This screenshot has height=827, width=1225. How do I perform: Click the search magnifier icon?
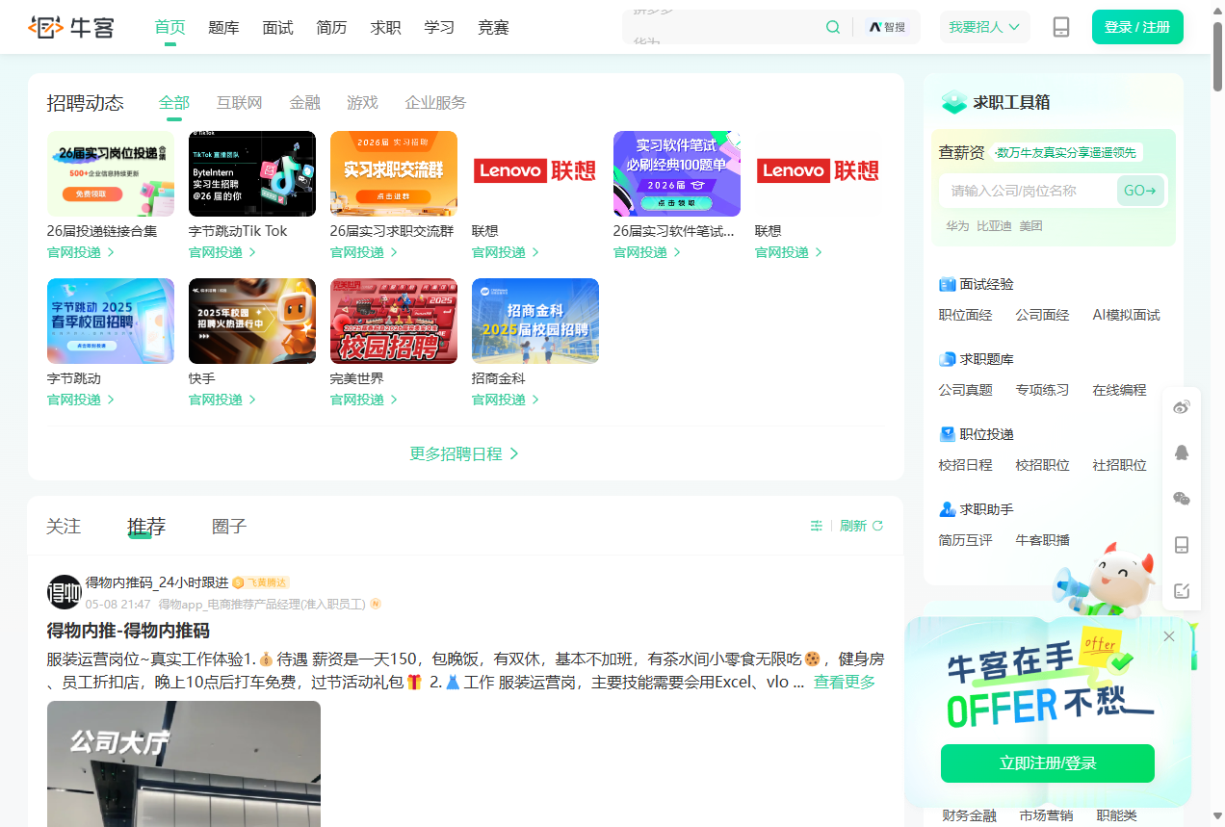(832, 27)
